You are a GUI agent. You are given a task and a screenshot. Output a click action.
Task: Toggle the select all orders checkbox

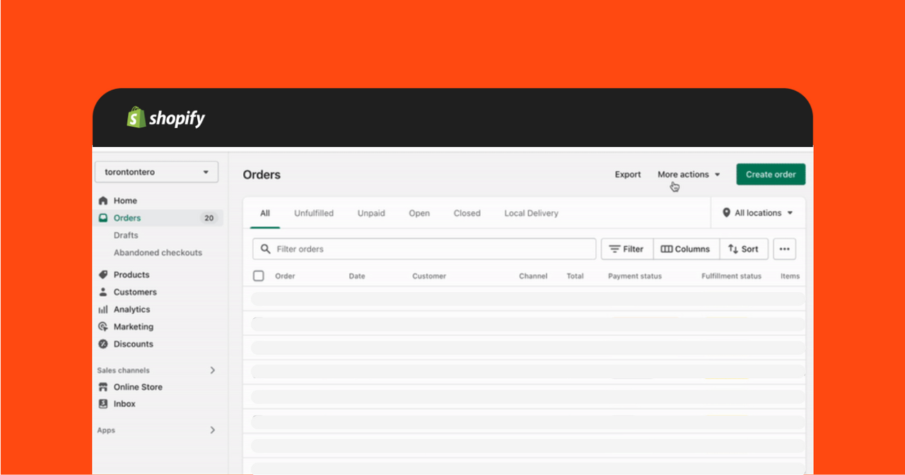(259, 276)
